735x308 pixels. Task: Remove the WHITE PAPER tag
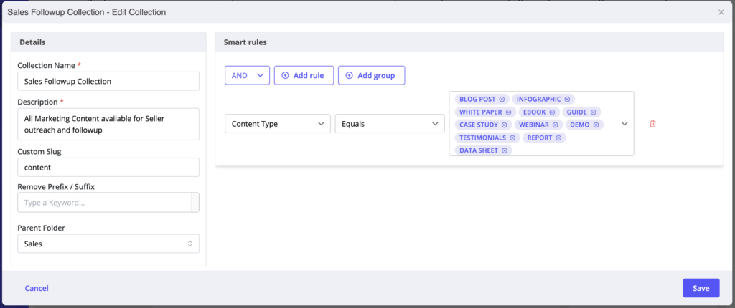(508, 112)
